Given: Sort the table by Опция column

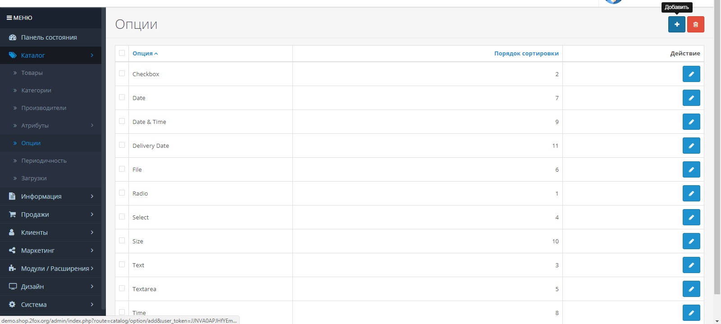Looking at the screenshot, I should pyautogui.click(x=143, y=54).
